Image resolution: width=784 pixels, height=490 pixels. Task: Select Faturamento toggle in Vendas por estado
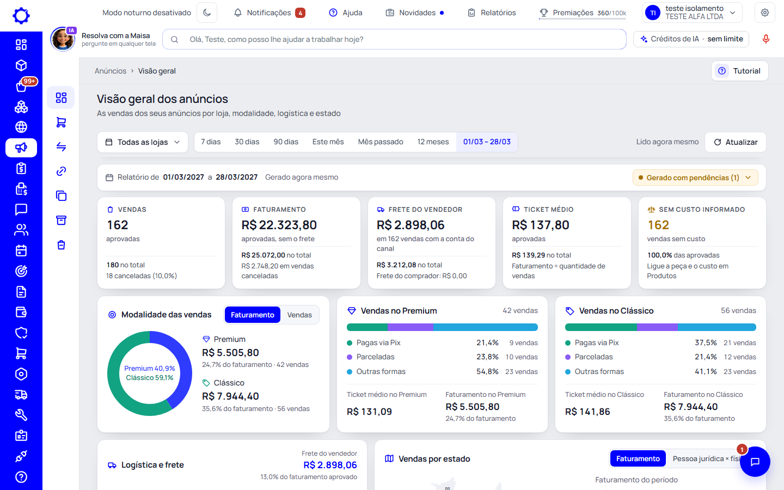pyautogui.click(x=638, y=458)
